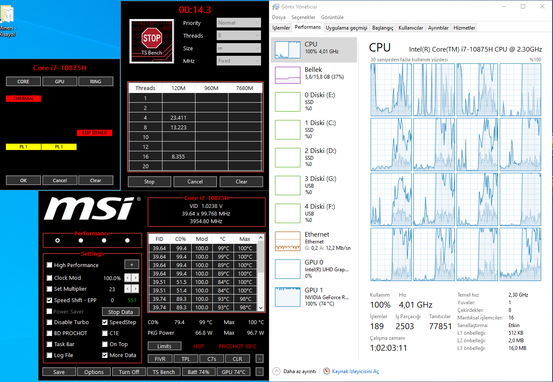
Task: Open the Seçenekler menu
Action: pos(303,17)
